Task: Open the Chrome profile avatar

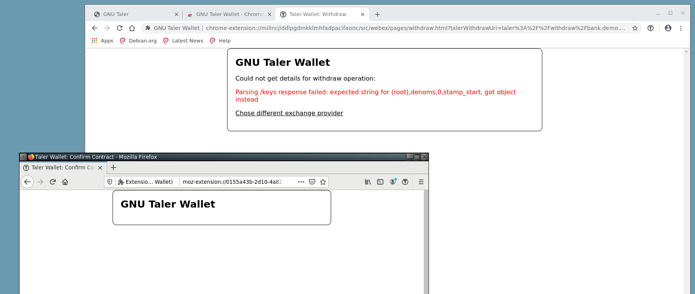Action: pyautogui.click(x=668, y=28)
